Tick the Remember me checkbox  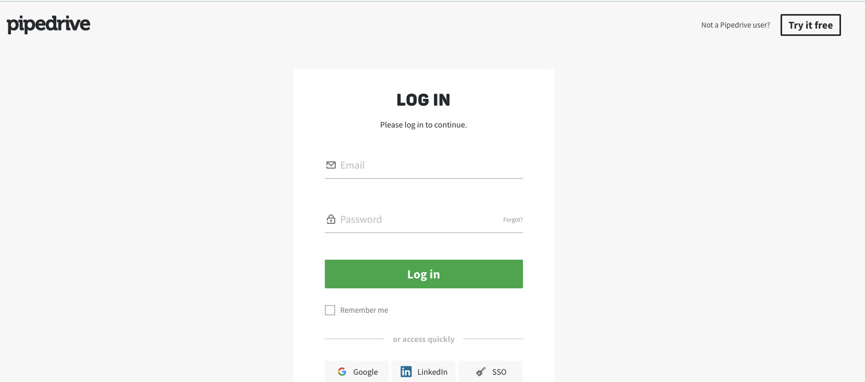330,310
